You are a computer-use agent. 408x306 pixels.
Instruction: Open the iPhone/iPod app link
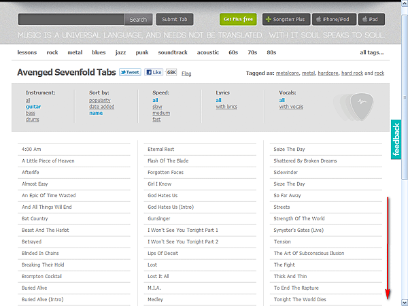coord(334,19)
